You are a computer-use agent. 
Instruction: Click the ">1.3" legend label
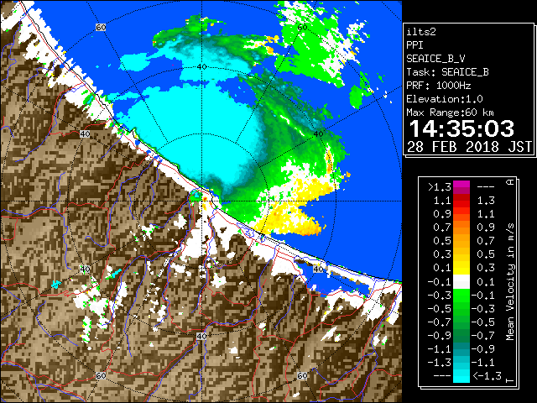(x=440, y=187)
